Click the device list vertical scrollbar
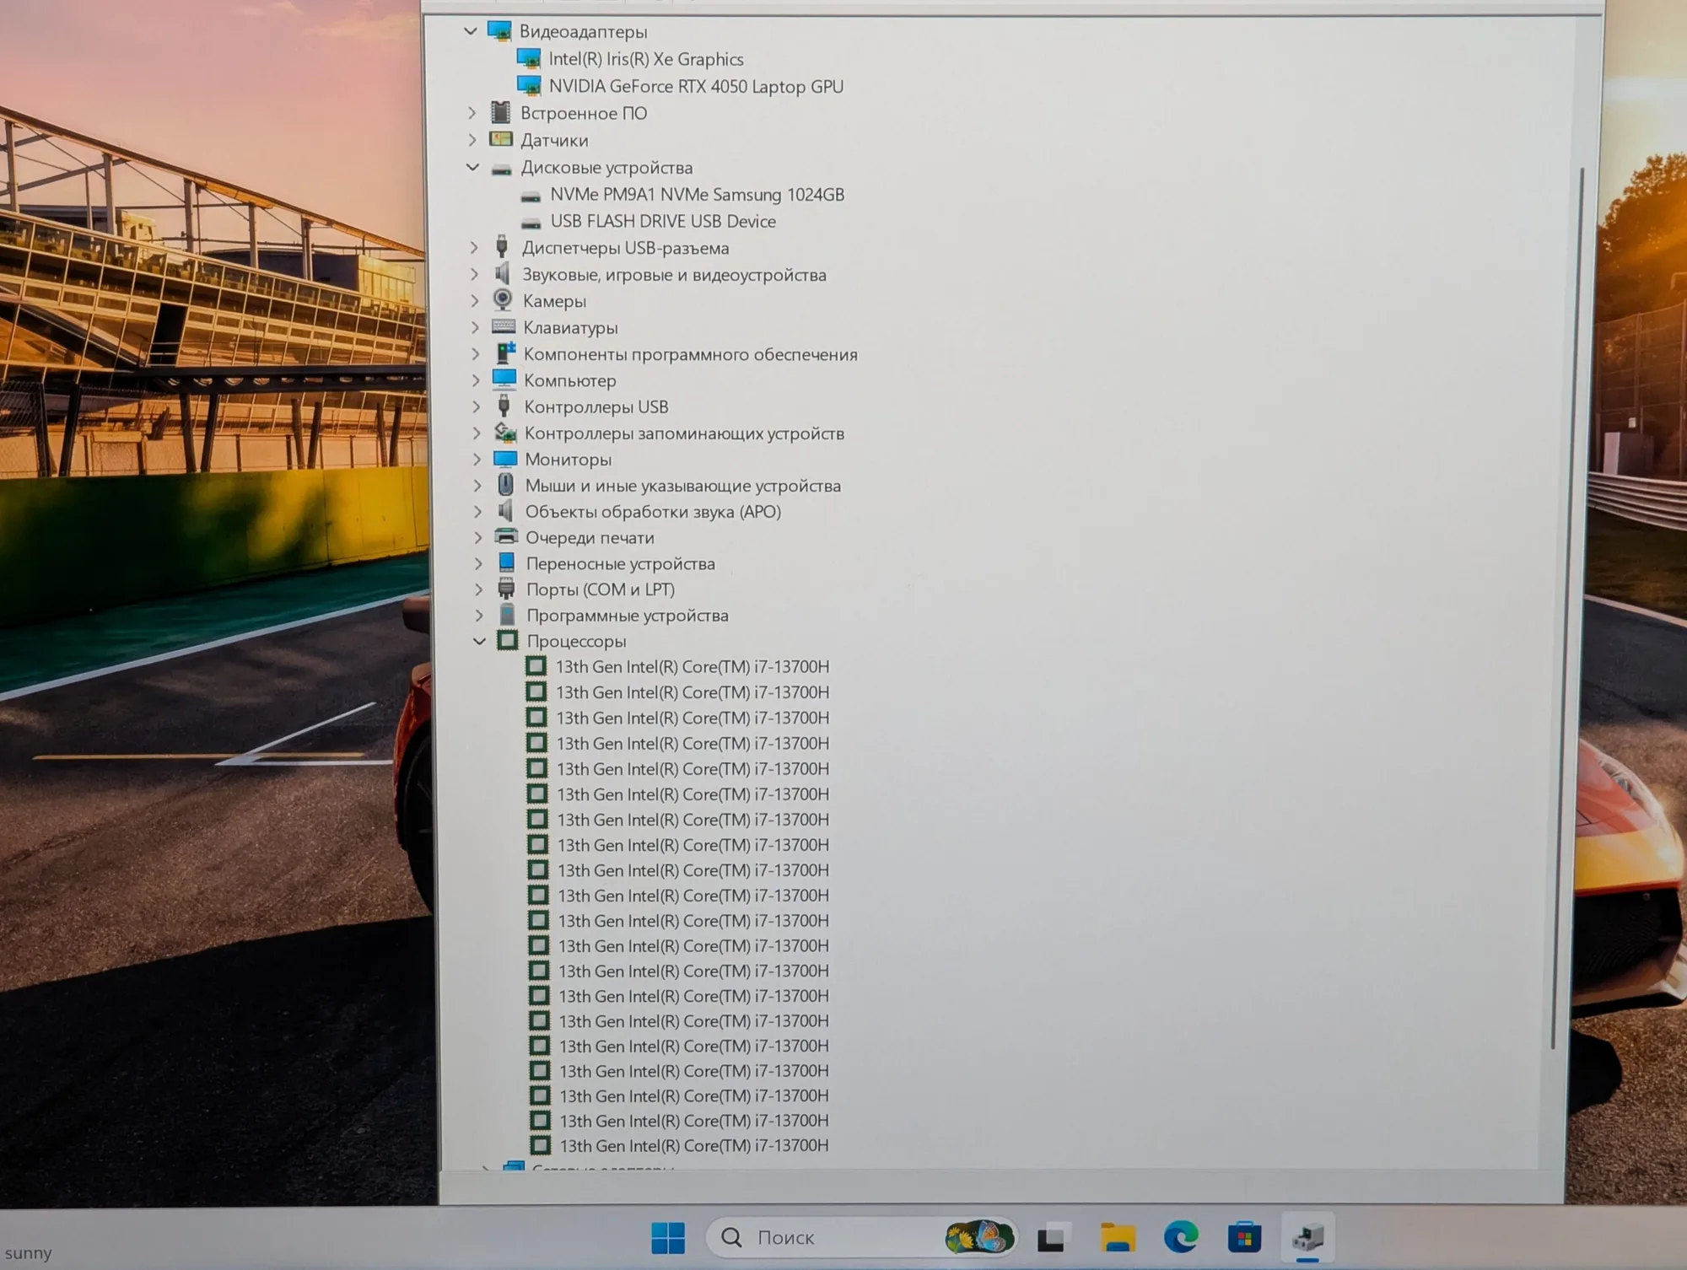The image size is (1687, 1270). (1568, 607)
